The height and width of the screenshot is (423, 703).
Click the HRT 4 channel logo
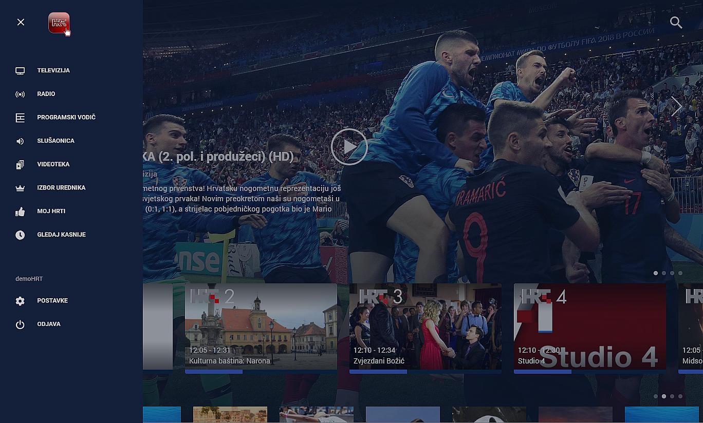[x=544, y=296]
